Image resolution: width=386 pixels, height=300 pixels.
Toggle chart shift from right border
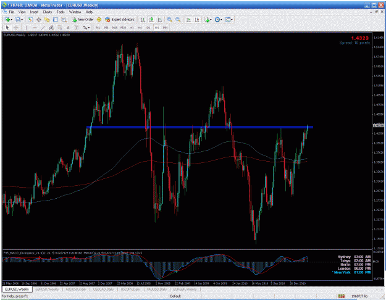[197, 20]
